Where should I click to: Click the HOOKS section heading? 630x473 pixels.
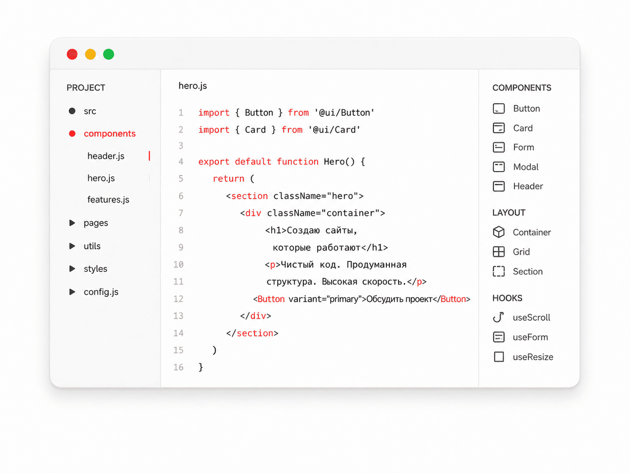coord(507,298)
